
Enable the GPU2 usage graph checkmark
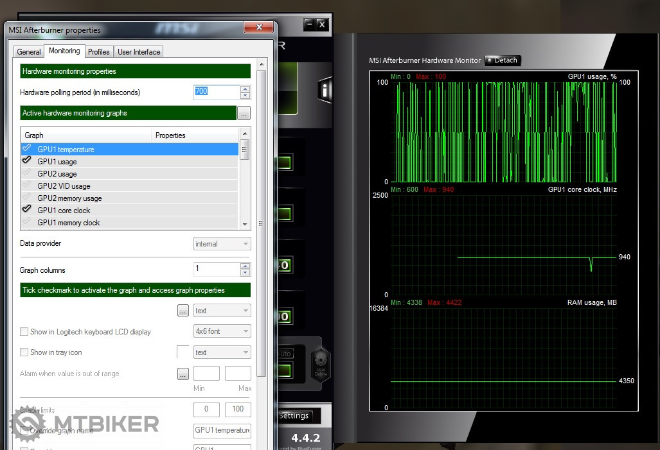pyautogui.click(x=26, y=173)
